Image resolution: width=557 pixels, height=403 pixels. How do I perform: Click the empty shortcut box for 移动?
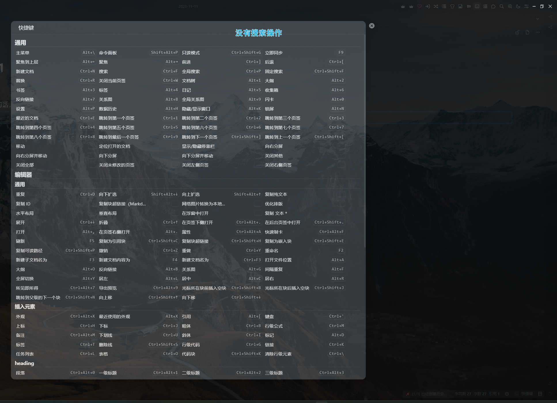point(92,146)
